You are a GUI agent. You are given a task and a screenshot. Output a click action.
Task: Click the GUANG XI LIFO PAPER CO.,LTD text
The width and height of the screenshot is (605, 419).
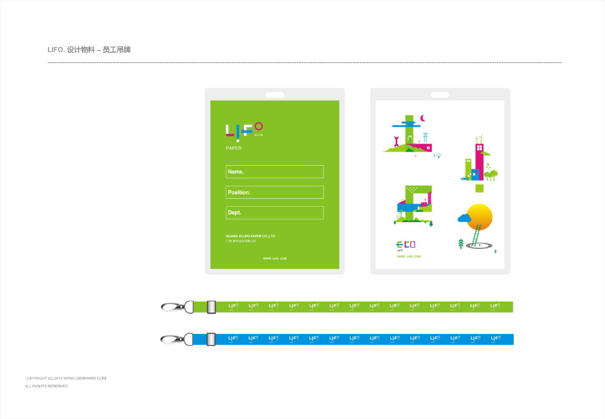[x=250, y=236]
